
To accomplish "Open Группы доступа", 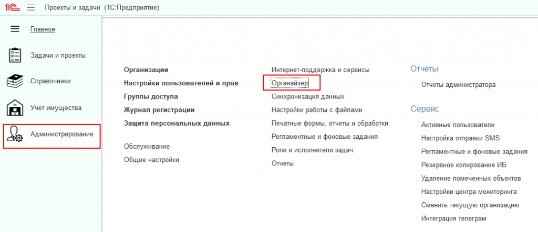I will (x=151, y=96).
